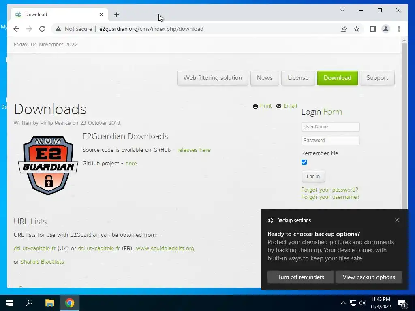Open a new browser tab

coord(117,15)
